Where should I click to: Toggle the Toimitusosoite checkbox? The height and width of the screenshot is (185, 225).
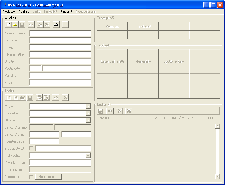point(31,177)
